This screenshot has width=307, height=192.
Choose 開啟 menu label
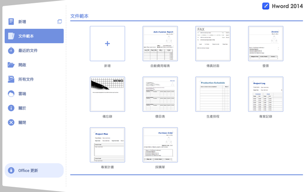[x=22, y=65]
